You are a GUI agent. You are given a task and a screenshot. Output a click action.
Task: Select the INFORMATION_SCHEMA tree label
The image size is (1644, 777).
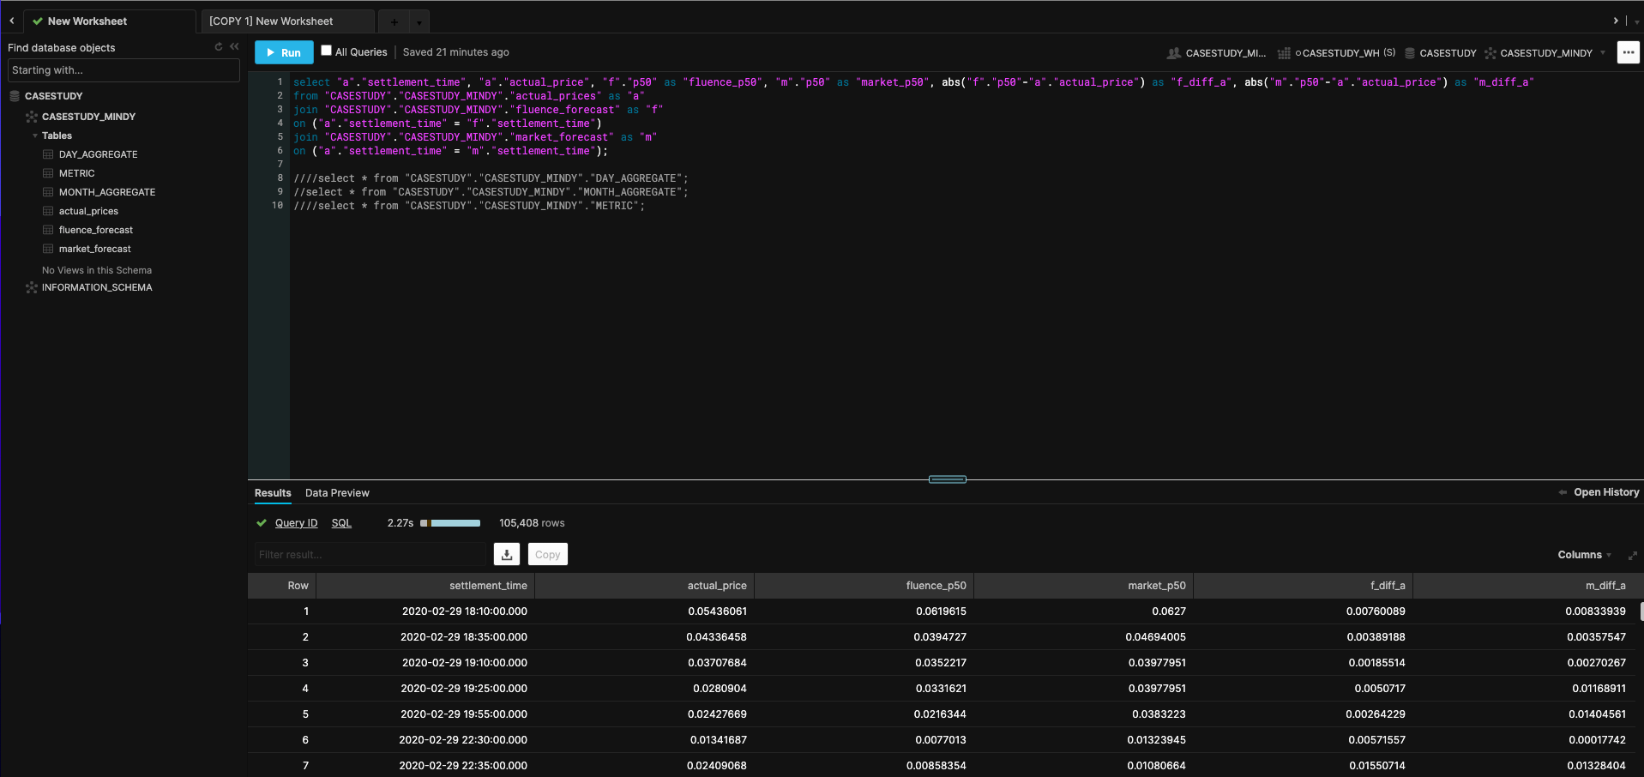(97, 287)
